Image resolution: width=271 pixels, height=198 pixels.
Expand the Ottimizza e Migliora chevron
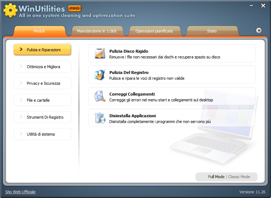[21, 66]
